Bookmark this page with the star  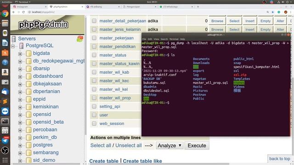tap(273, 12)
